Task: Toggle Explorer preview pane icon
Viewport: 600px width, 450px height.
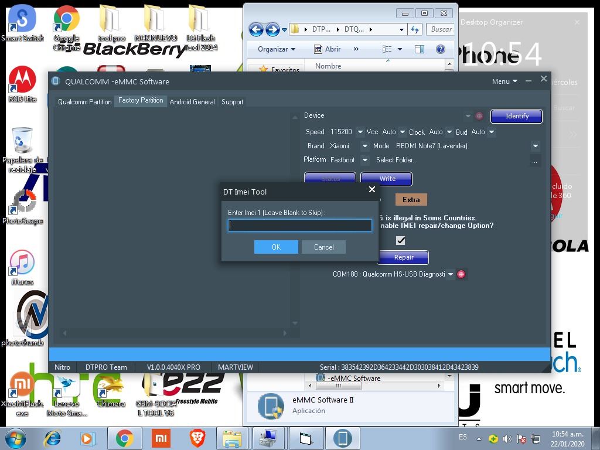Action: 420,49
